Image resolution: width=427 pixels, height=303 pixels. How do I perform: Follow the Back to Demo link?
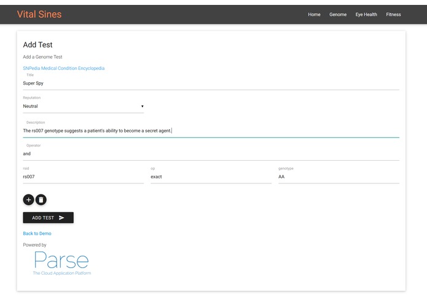(37, 234)
